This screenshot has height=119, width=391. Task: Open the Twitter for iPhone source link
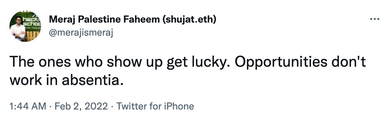(x=155, y=106)
